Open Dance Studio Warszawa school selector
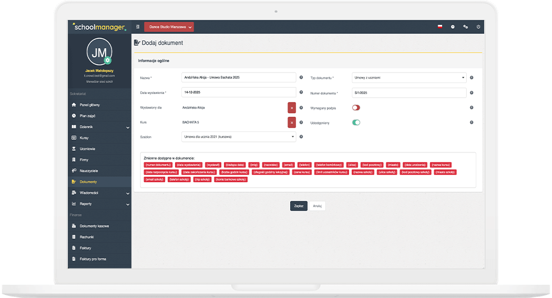 pos(169,27)
